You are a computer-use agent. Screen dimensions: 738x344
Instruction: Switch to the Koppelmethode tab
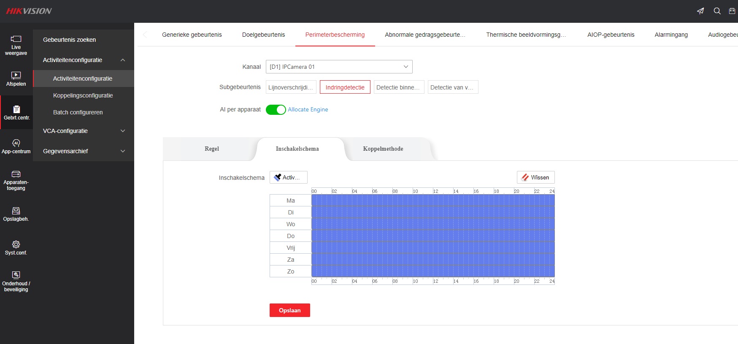pyautogui.click(x=383, y=149)
